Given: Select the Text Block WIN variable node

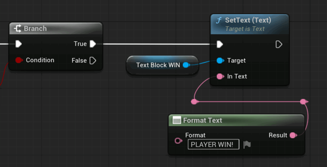Looking at the screenshot, I should point(158,65).
